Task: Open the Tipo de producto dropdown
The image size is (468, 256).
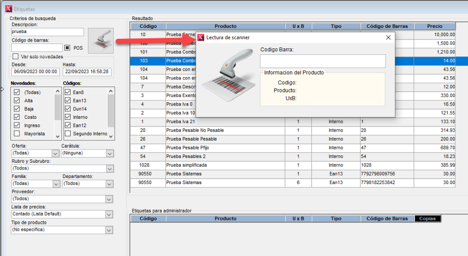Action: click(x=109, y=230)
